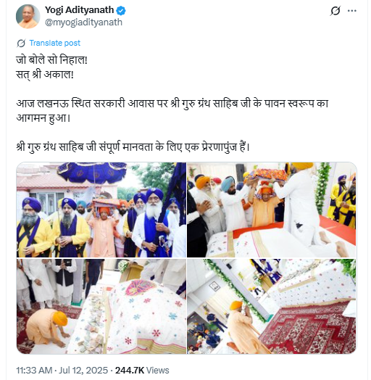371x380 pixels.
Task: Click Translate post link
Action: point(55,43)
